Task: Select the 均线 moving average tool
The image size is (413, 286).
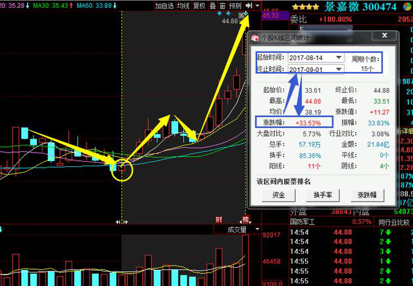Action: [x=183, y=5]
